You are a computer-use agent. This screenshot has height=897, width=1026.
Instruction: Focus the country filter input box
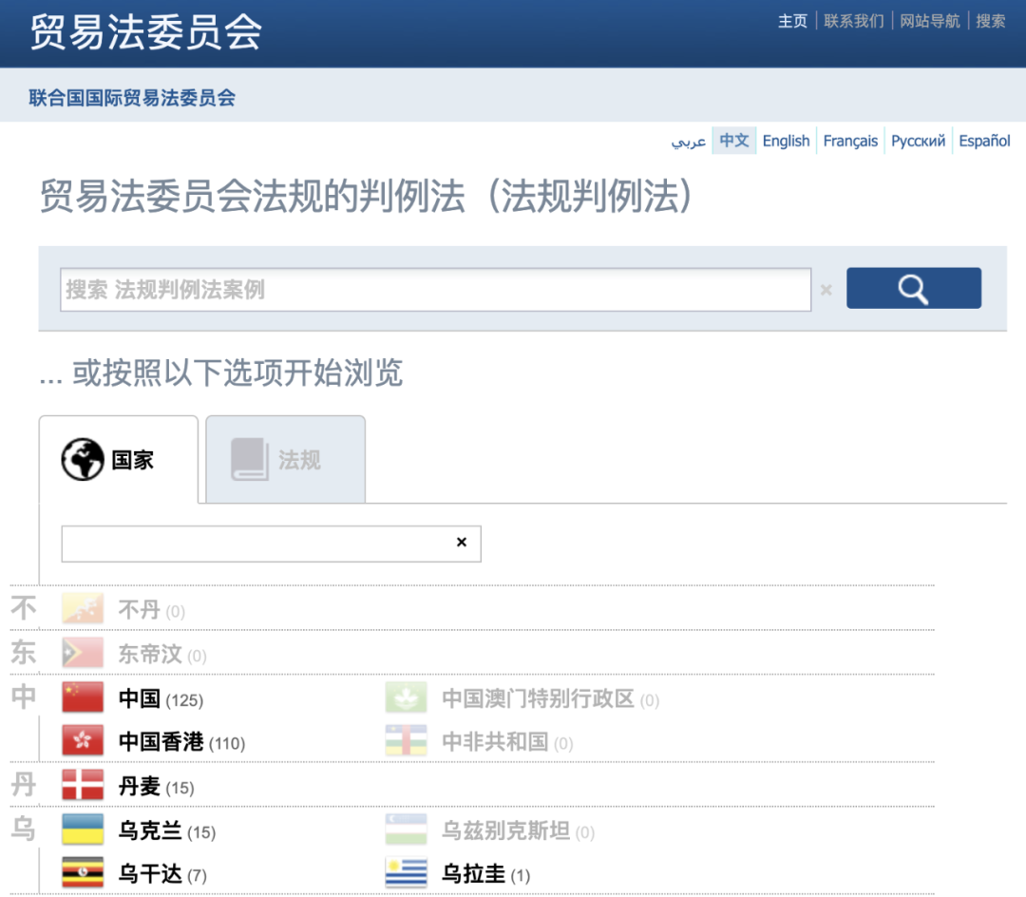pyautogui.click(x=272, y=544)
